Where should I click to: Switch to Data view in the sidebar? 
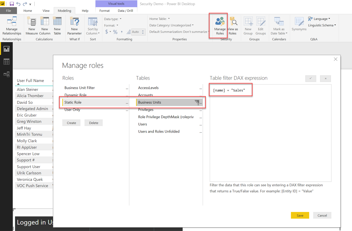coord(6,61)
